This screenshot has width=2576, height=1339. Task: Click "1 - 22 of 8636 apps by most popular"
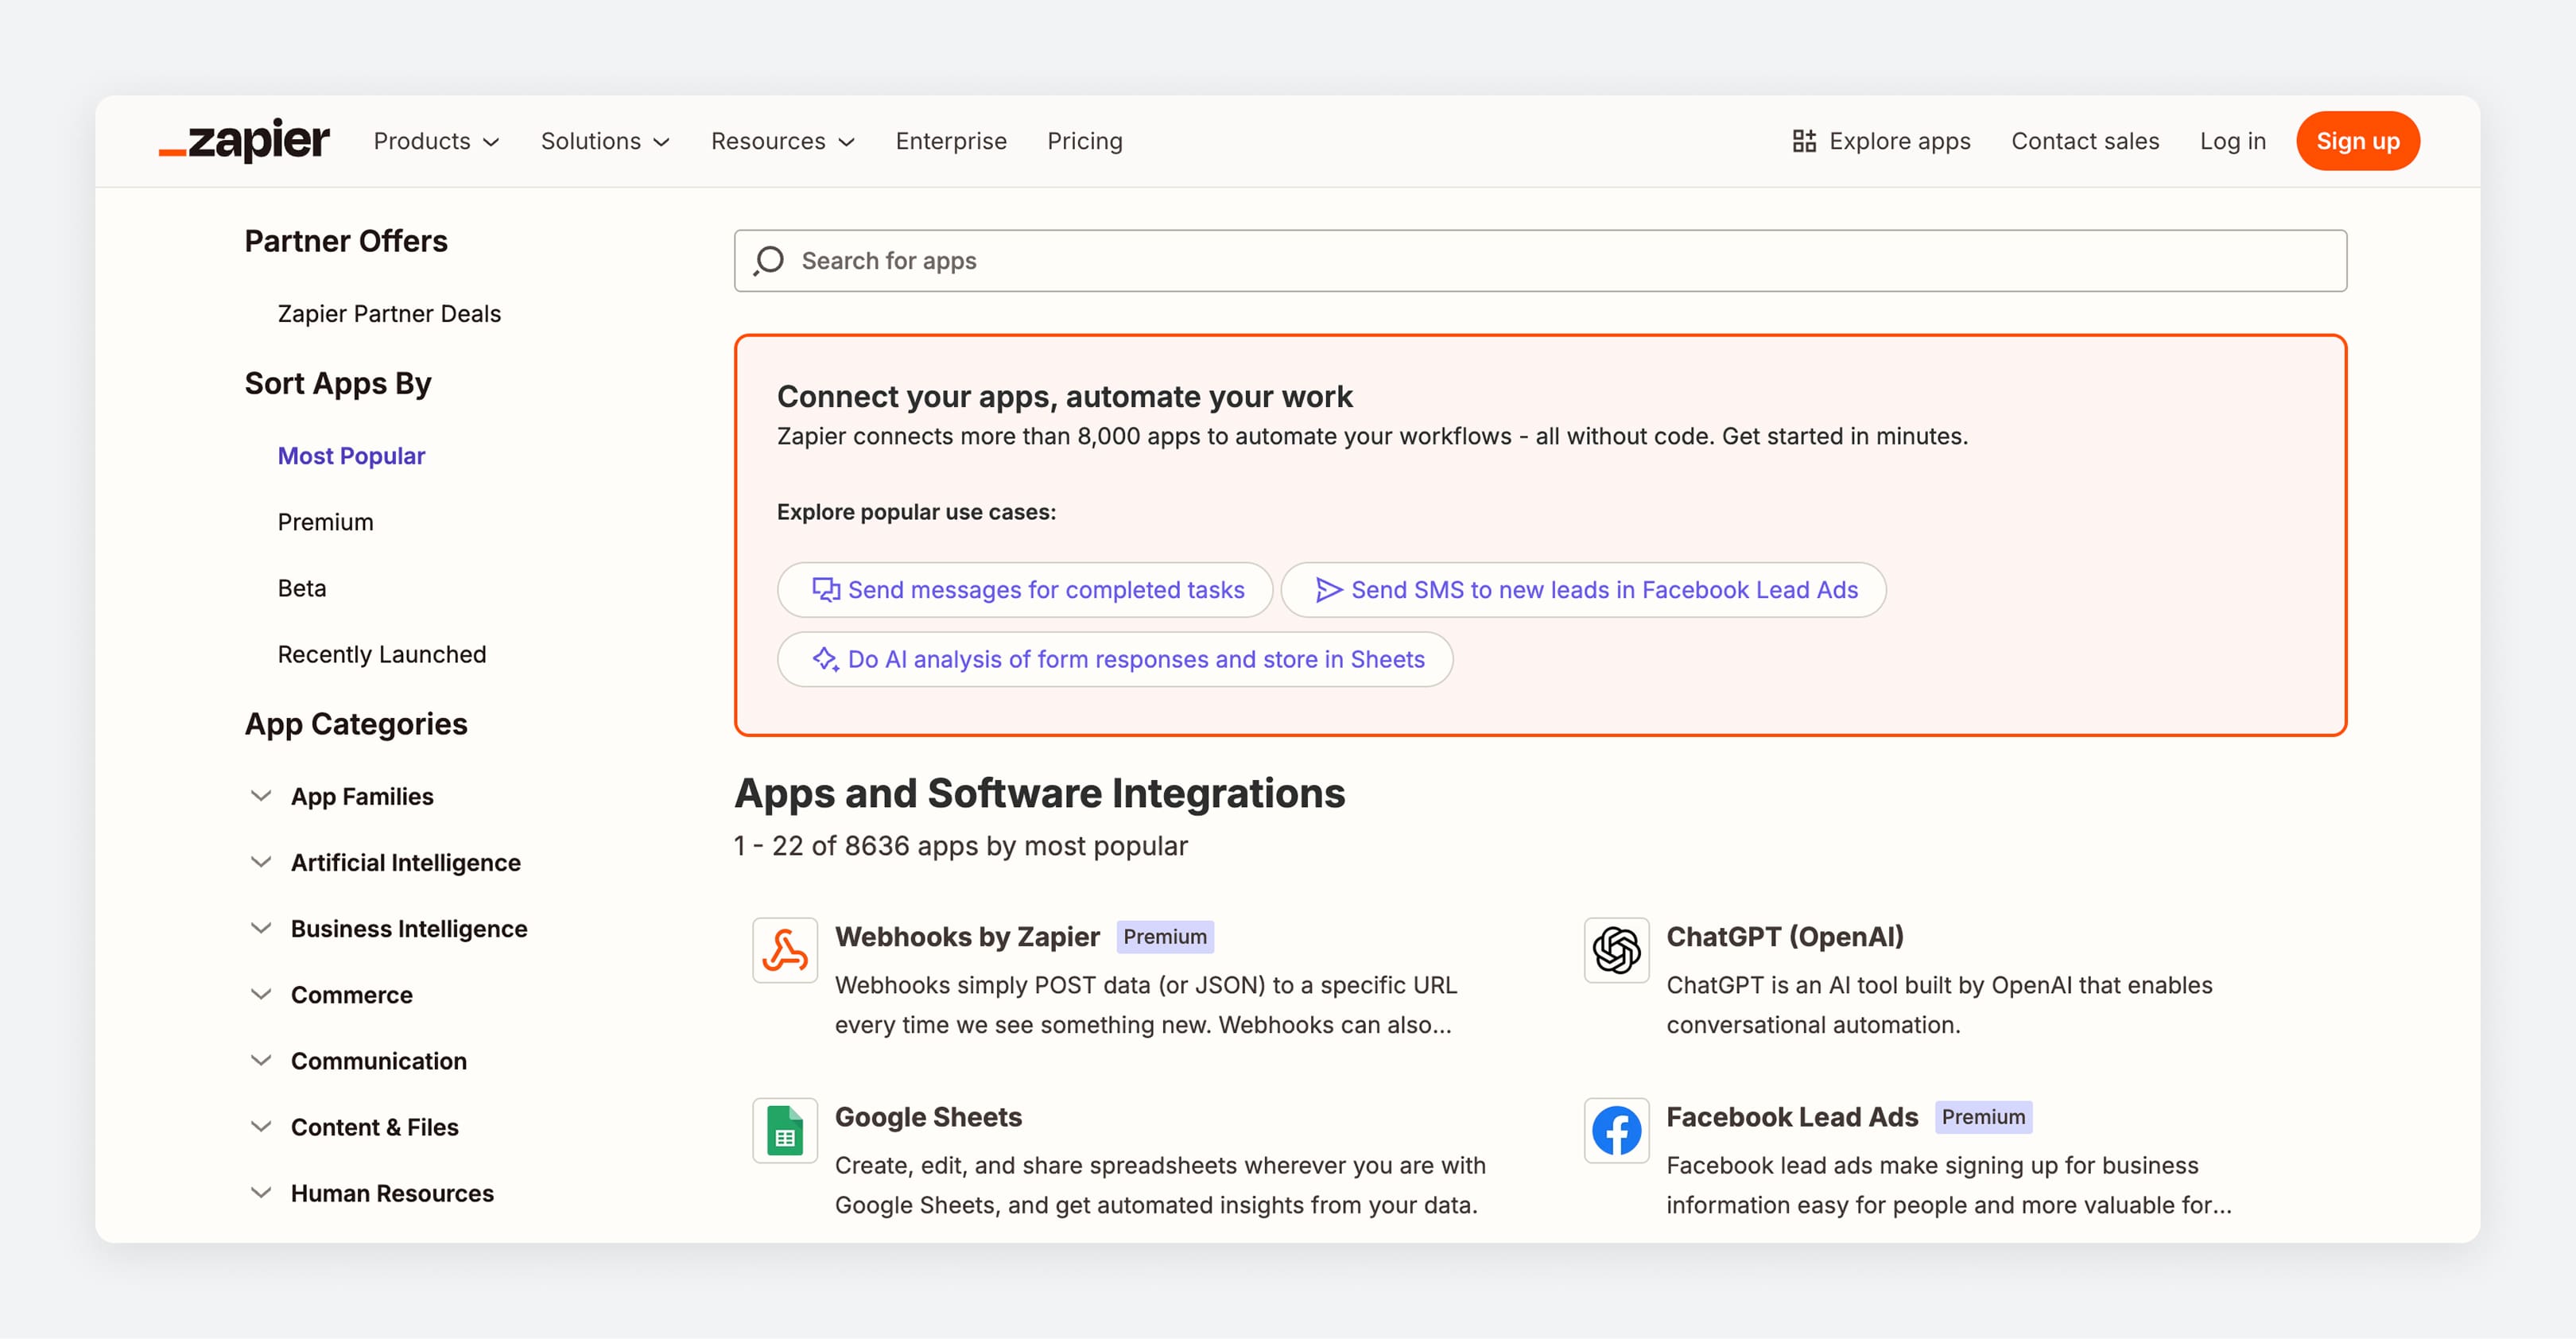[960, 845]
